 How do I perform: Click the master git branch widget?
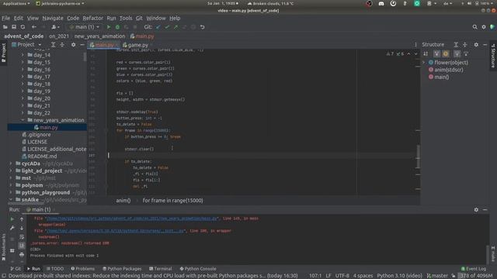437,276
